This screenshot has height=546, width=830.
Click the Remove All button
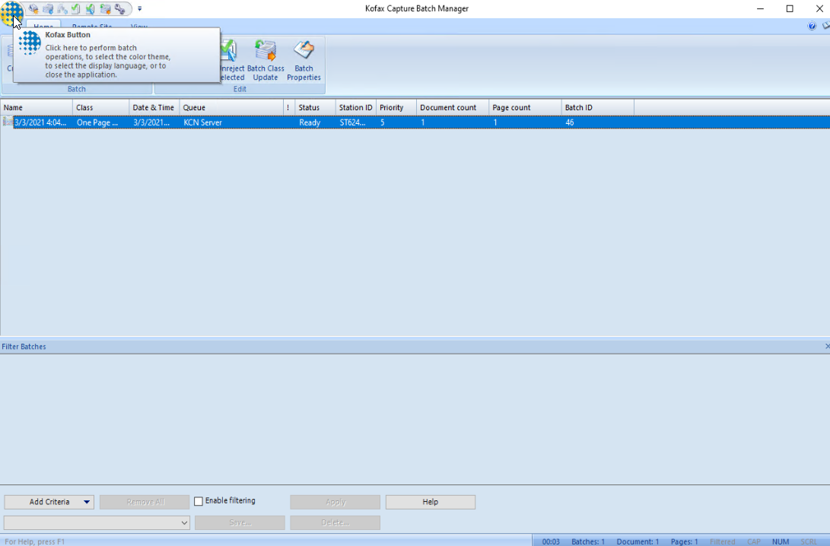coord(145,502)
